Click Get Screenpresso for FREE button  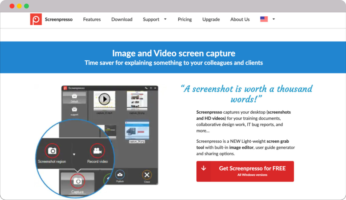click(x=245, y=171)
